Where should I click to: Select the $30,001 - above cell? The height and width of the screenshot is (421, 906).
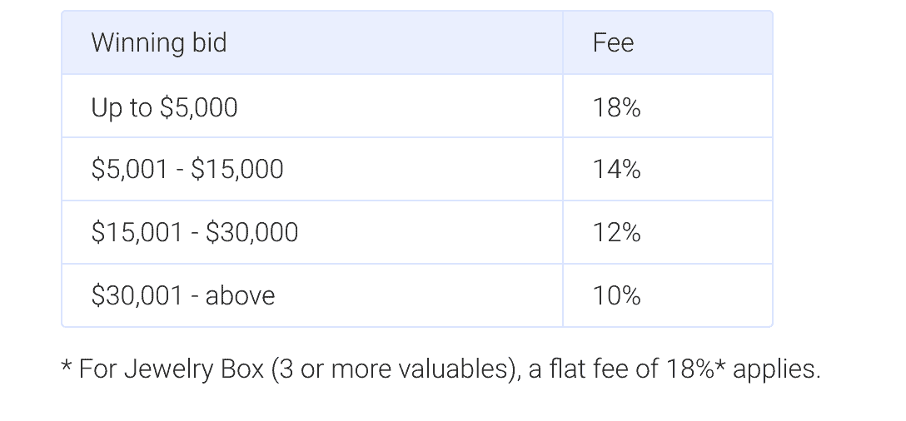click(x=312, y=295)
